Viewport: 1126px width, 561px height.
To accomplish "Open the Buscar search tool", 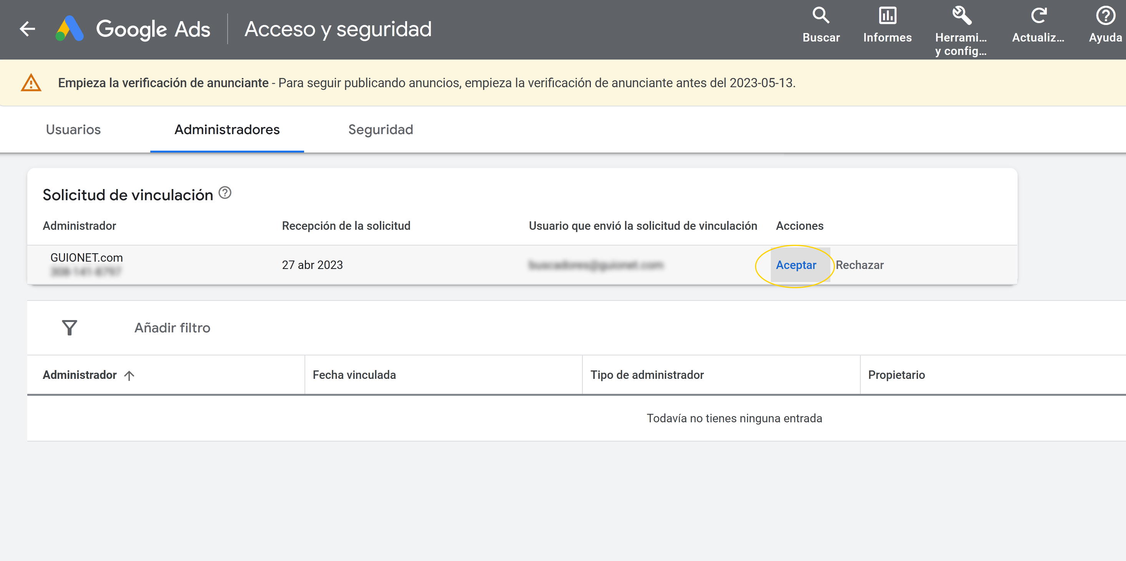I will [x=821, y=25].
